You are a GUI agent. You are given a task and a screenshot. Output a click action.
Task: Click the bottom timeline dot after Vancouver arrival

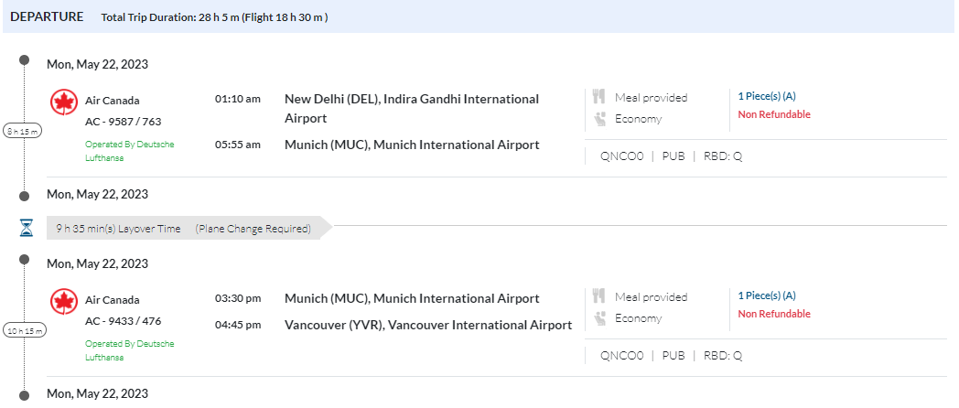[24, 394]
